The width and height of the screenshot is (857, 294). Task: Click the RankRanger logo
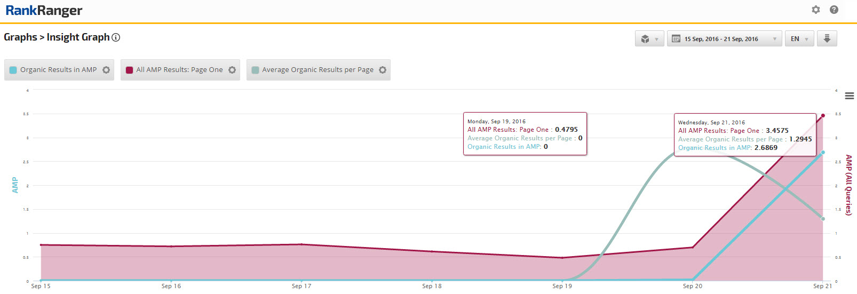pyautogui.click(x=44, y=11)
